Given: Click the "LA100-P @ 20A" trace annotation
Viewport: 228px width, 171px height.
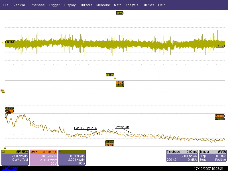Looking at the screenshot, I should point(85,128).
